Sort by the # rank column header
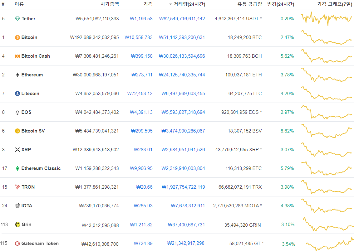This screenshot has height=251, width=354. (3, 4)
